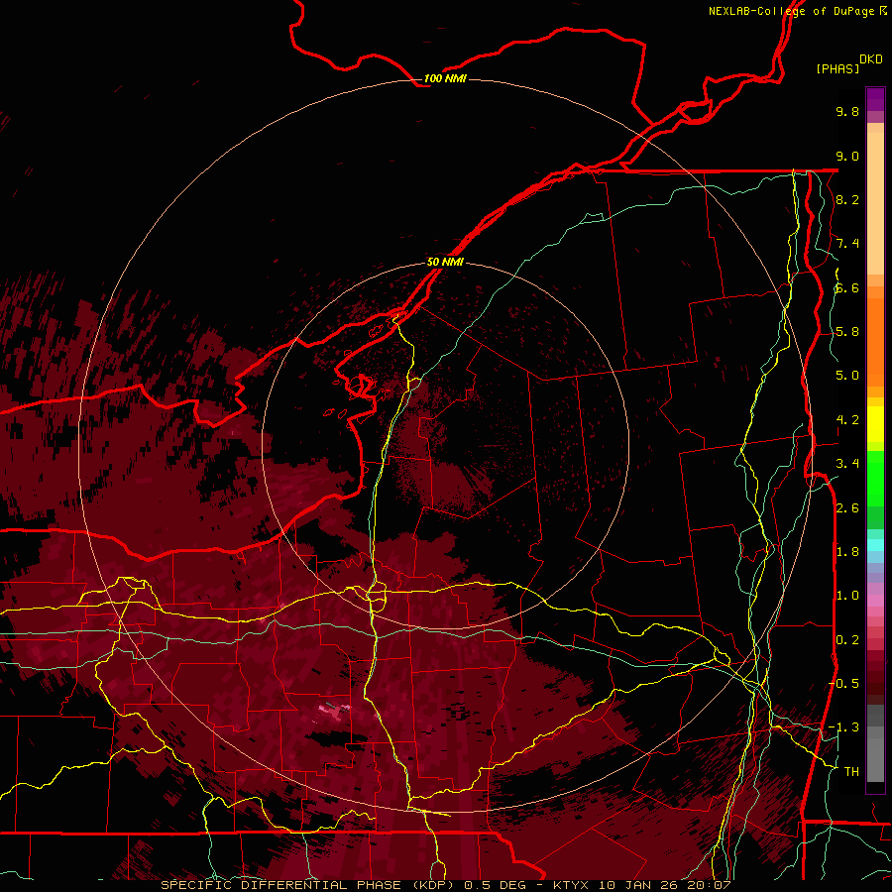Click the 2.6 value on color scale
The width and height of the screenshot is (892, 892).
click(x=847, y=508)
